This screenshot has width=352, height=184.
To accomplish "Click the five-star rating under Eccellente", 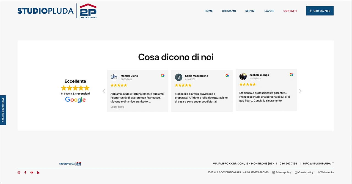I will point(75,88).
